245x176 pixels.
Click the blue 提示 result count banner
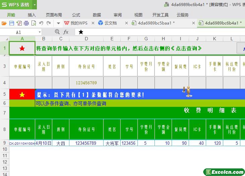(140, 94)
